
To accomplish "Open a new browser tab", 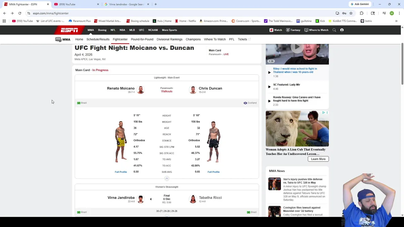I will click(x=156, y=4).
